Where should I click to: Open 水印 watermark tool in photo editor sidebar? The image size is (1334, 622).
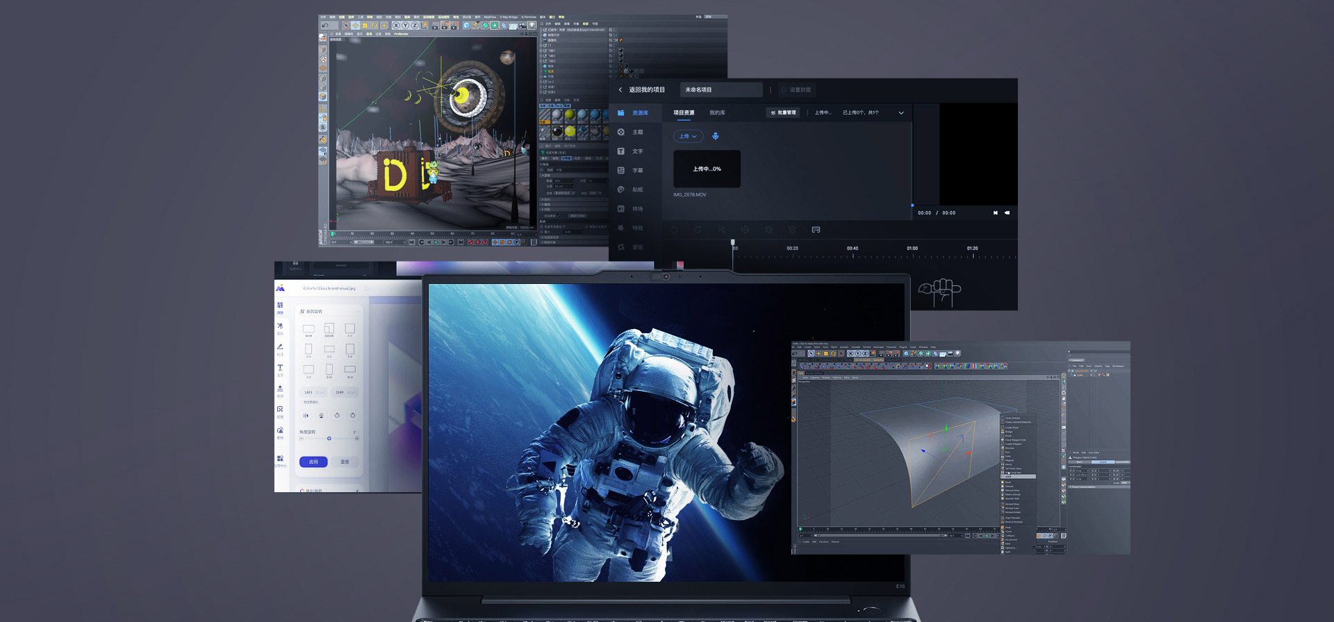280,392
